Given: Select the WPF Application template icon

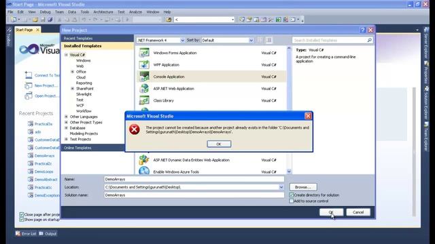Looking at the screenshot, I should tap(144, 64).
